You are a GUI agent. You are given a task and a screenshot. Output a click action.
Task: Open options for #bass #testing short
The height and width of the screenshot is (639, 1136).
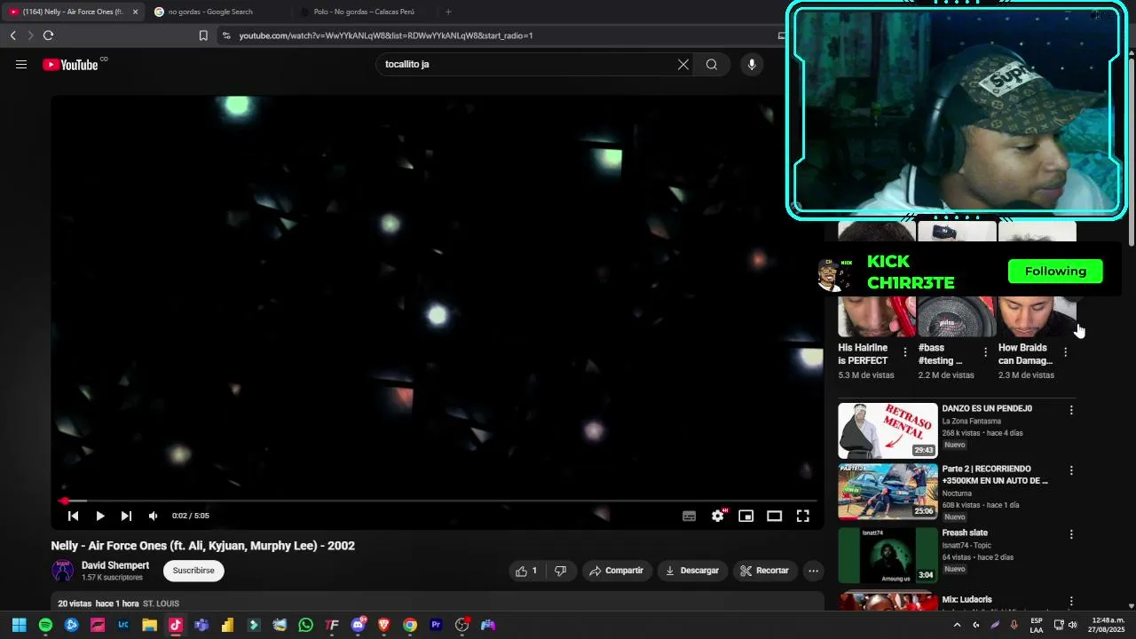985,352
